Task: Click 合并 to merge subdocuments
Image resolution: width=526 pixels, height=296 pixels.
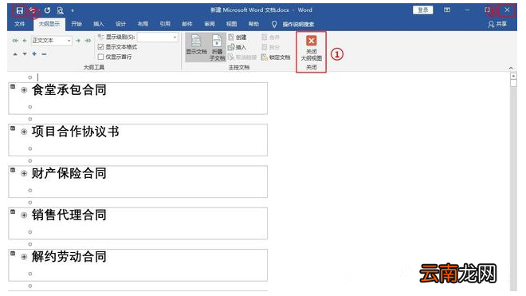Action: [271, 37]
